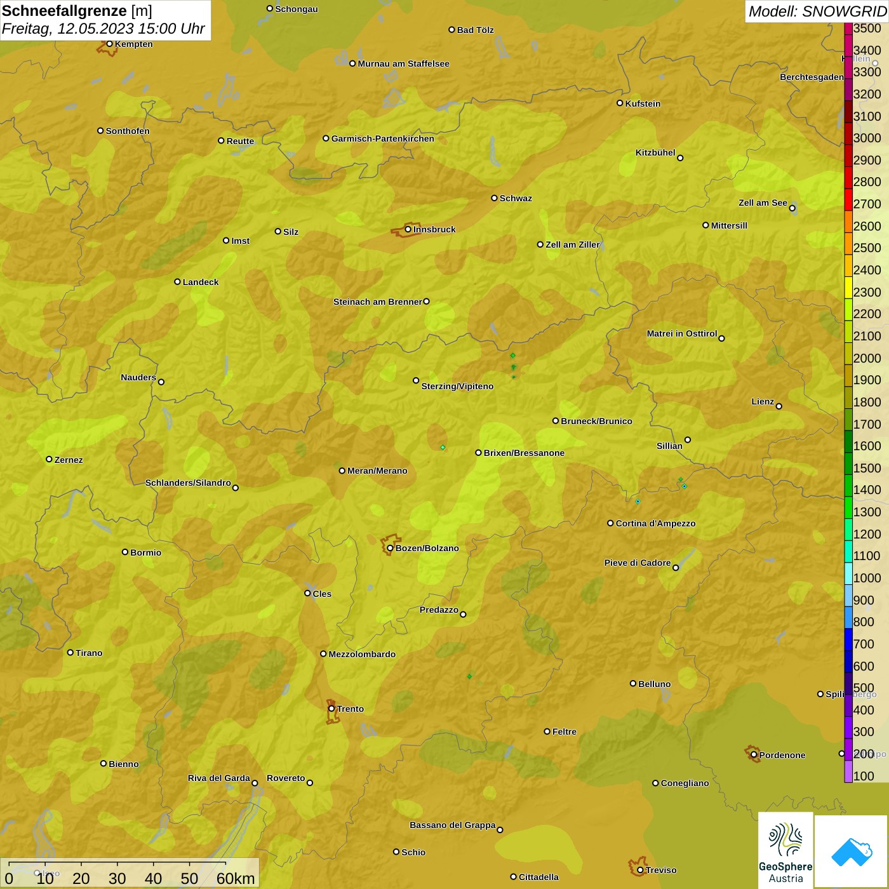Select the 700 m blue legend swatch
The height and width of the screenshot is (889, 889).
click(848, 640)
